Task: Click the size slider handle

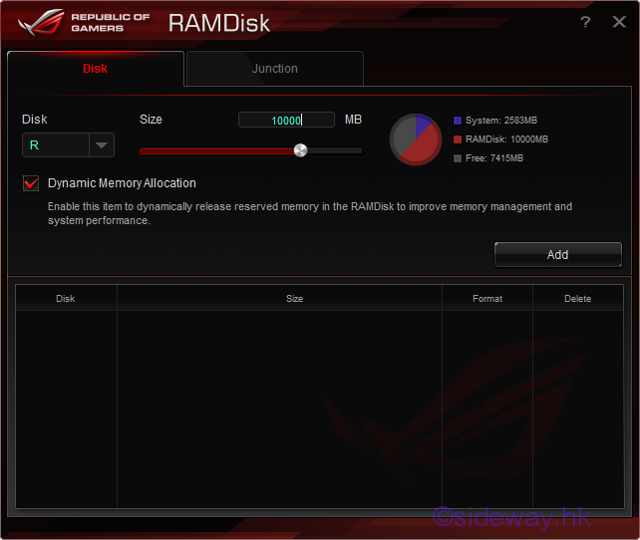Action: click(300, 150)
